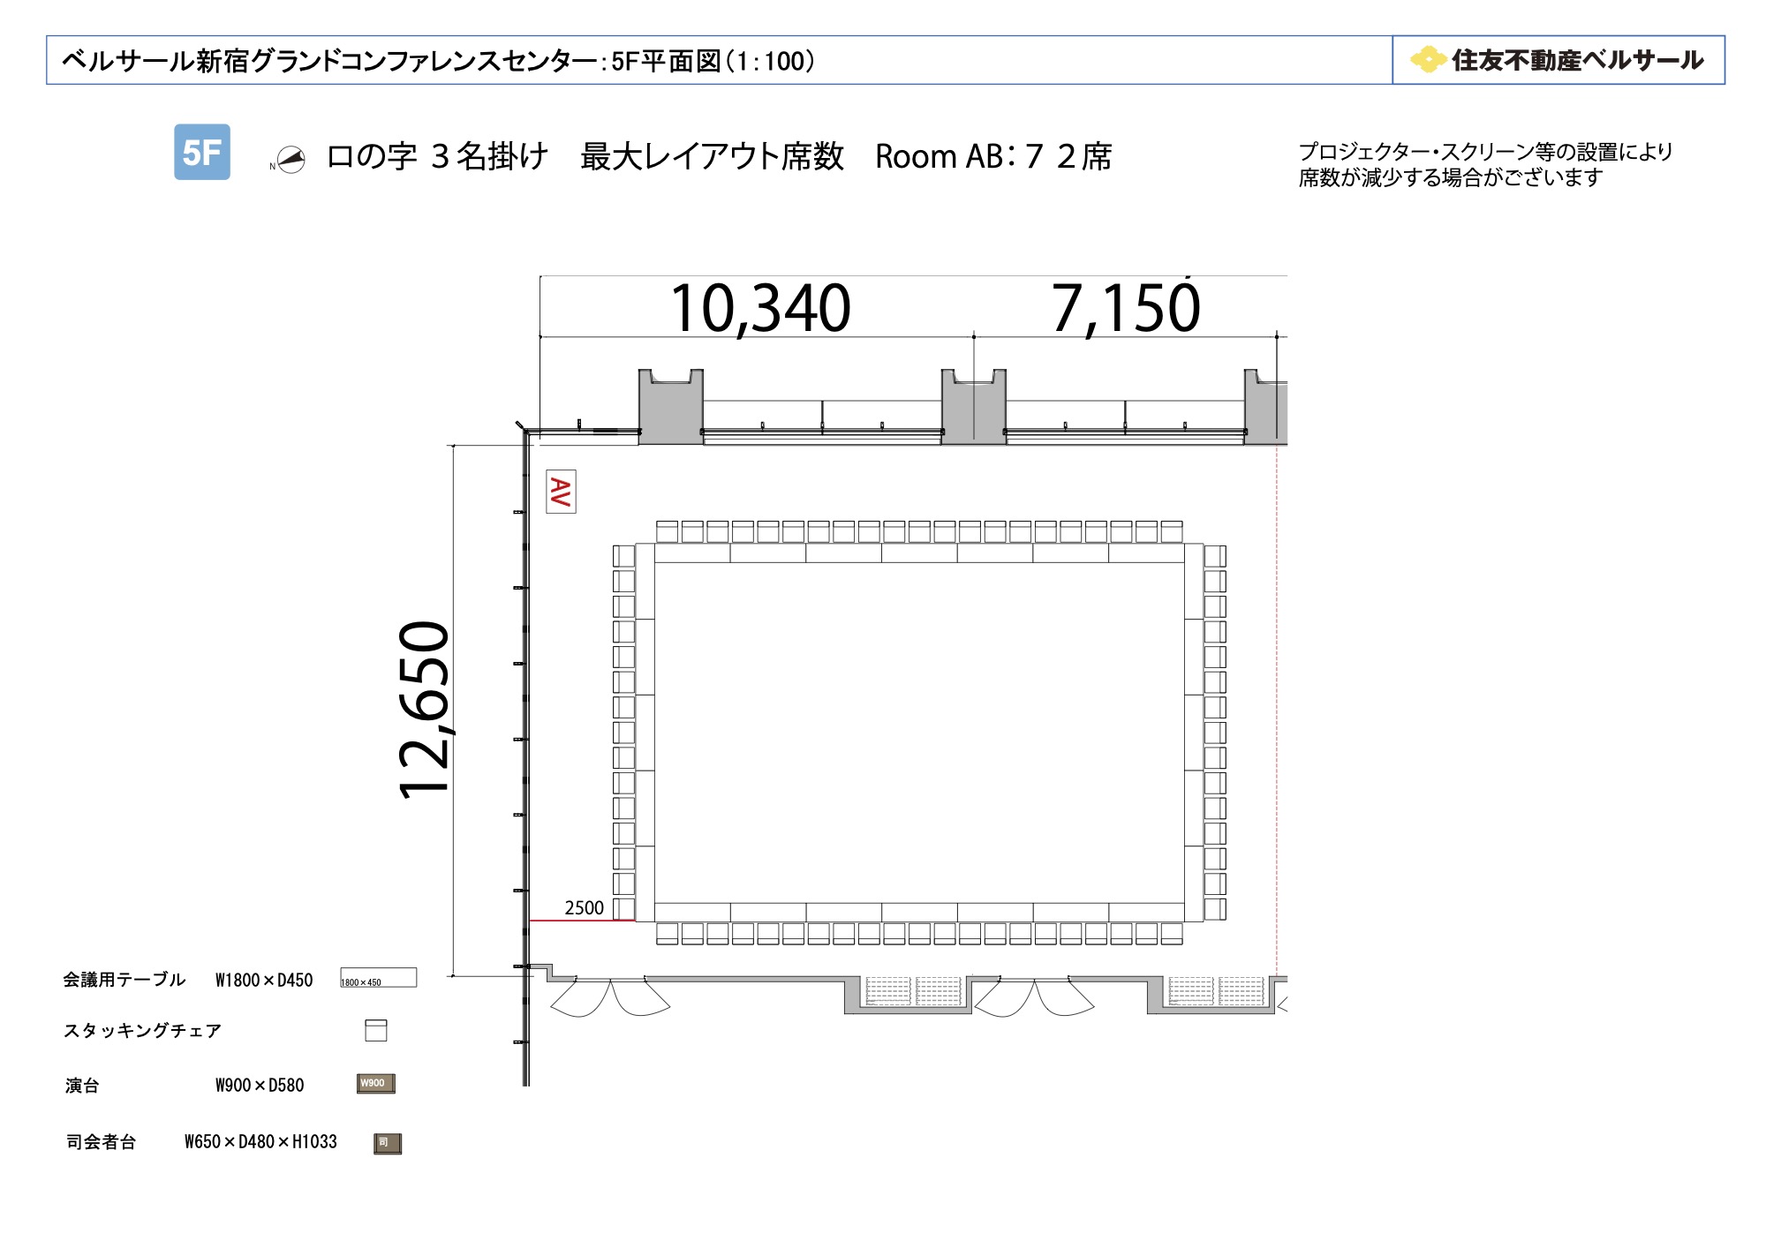Click the size W650×D480×H1033
Image resolution: width=1766 pixels, height=1248 pixels.
pos(260,1142)
